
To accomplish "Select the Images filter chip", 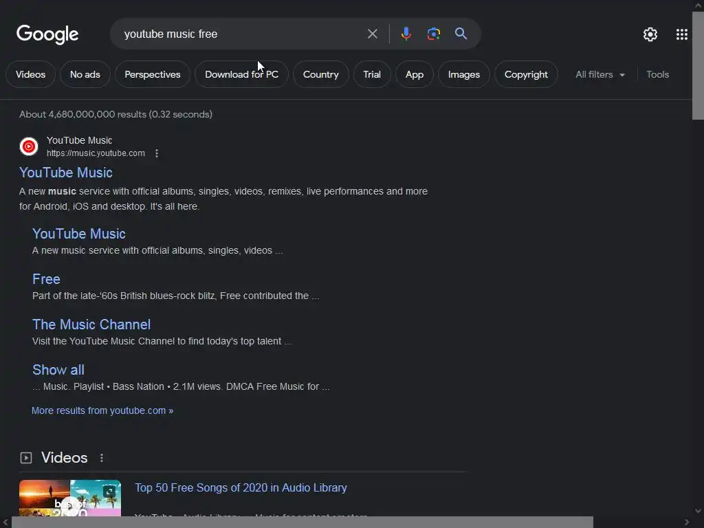I will tap(464, 74).
